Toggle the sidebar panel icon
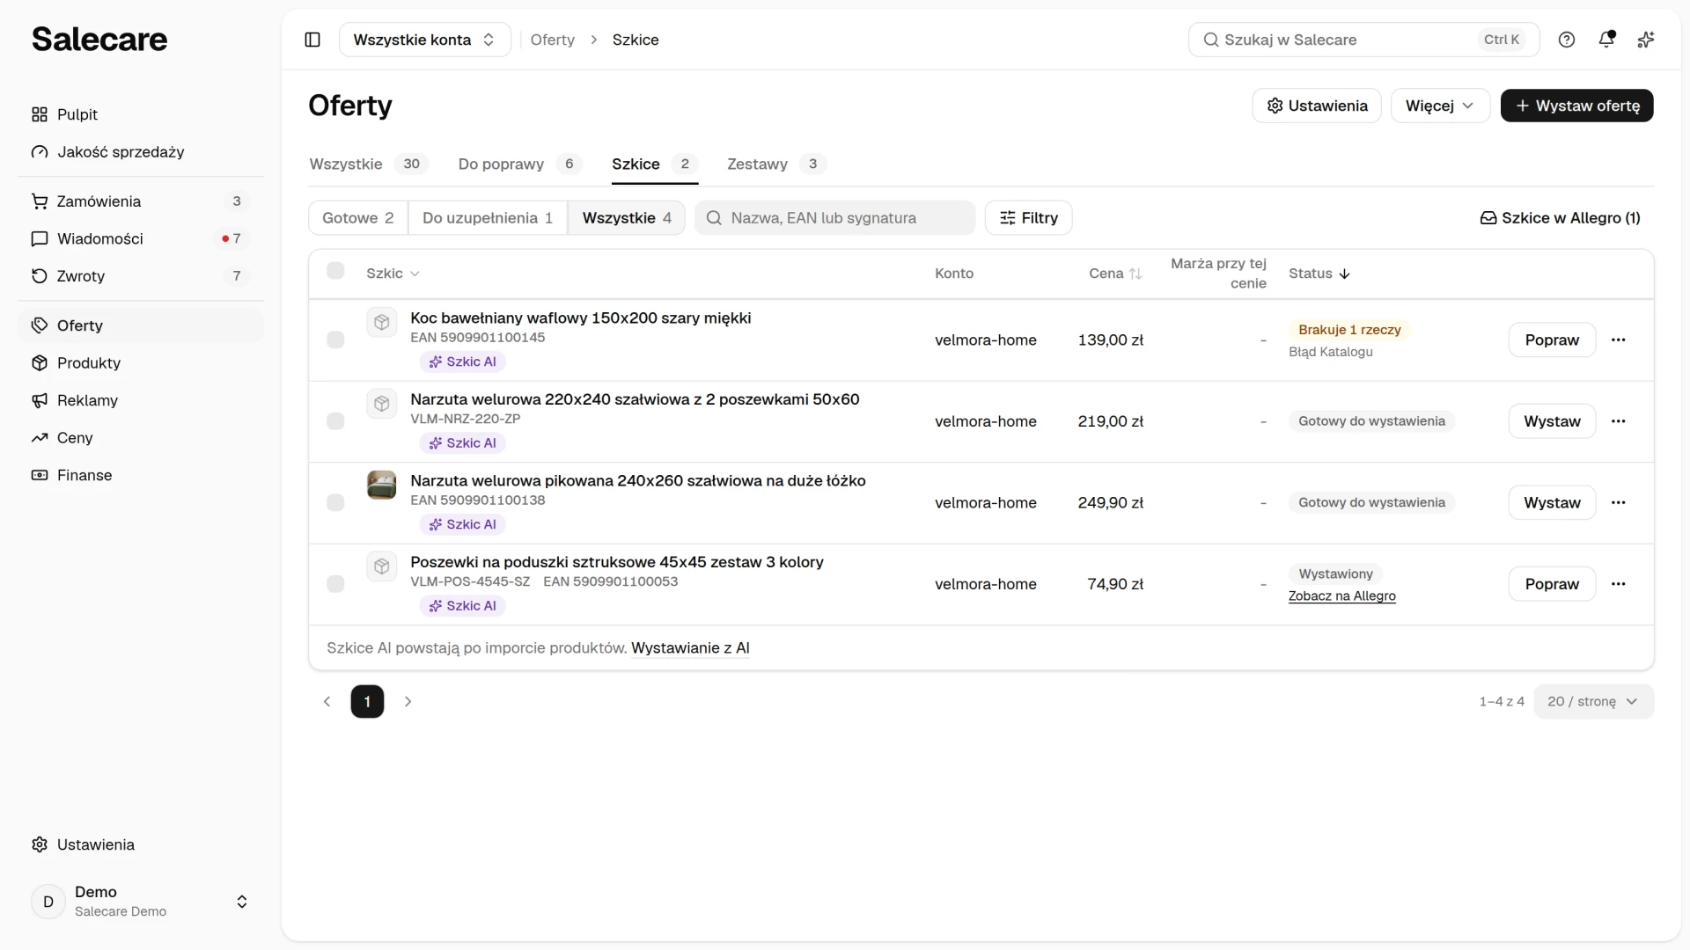The width and height of the screenshot is (1690, 950). [312, 40]
